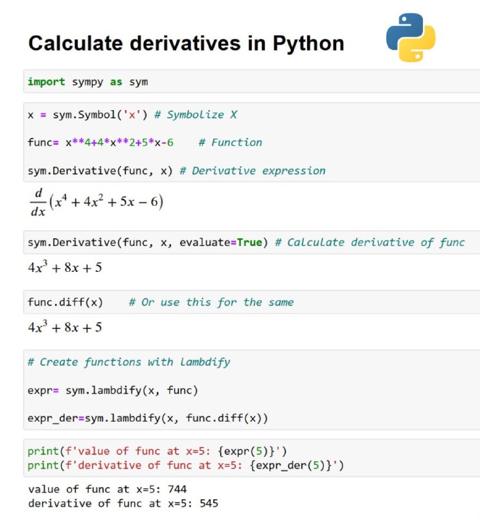Click the 'sym.Derivative(func, x, evaluate=True)' cell
This screenshot has height=518, width=480.
pos(251,242)
